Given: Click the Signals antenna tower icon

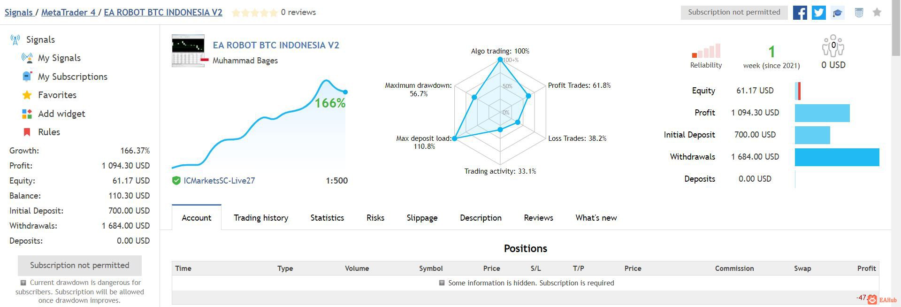Looking at the screenshot, I should click(x=15, y=40).
